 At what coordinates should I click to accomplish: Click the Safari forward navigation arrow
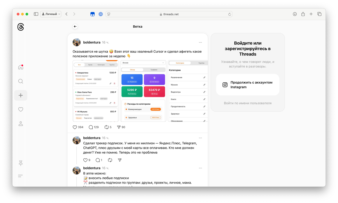(74, 14)
